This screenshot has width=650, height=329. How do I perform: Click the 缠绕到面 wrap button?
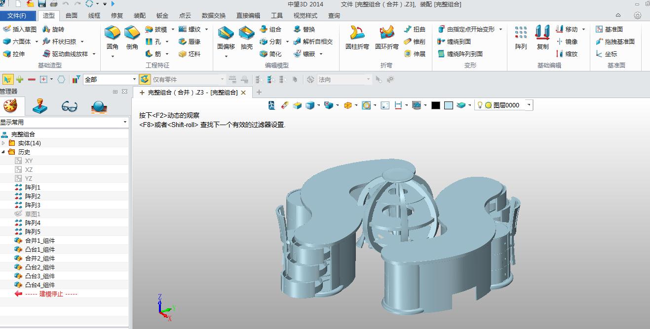(x=454, y=42)
